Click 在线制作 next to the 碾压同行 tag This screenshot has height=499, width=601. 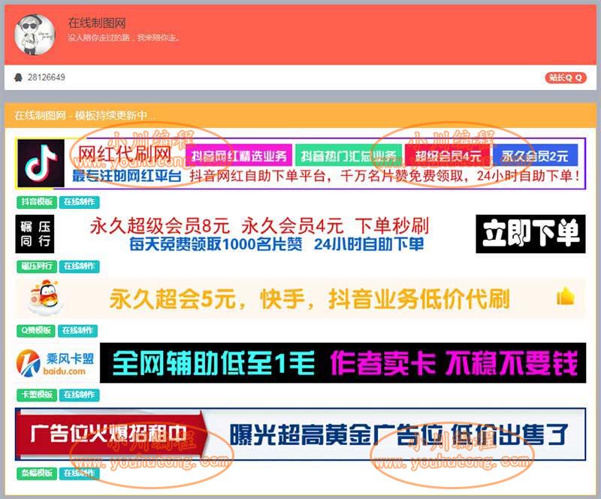[80, 266]
